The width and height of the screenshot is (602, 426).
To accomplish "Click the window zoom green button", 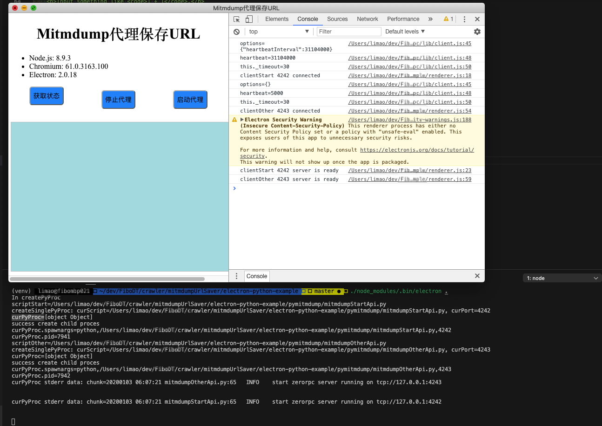I will coord(33,8).
